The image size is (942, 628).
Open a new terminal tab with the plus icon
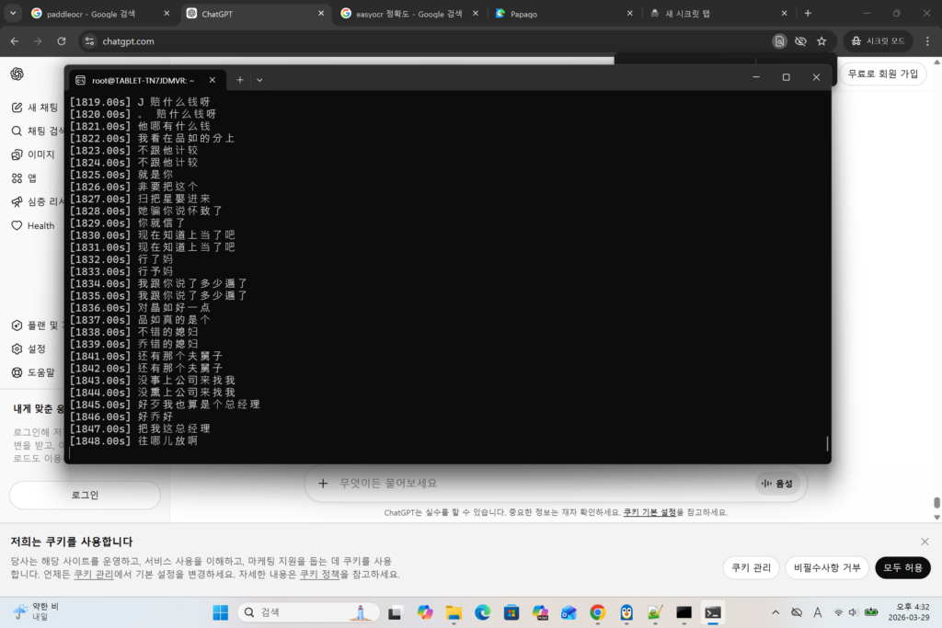coord(240,80)
